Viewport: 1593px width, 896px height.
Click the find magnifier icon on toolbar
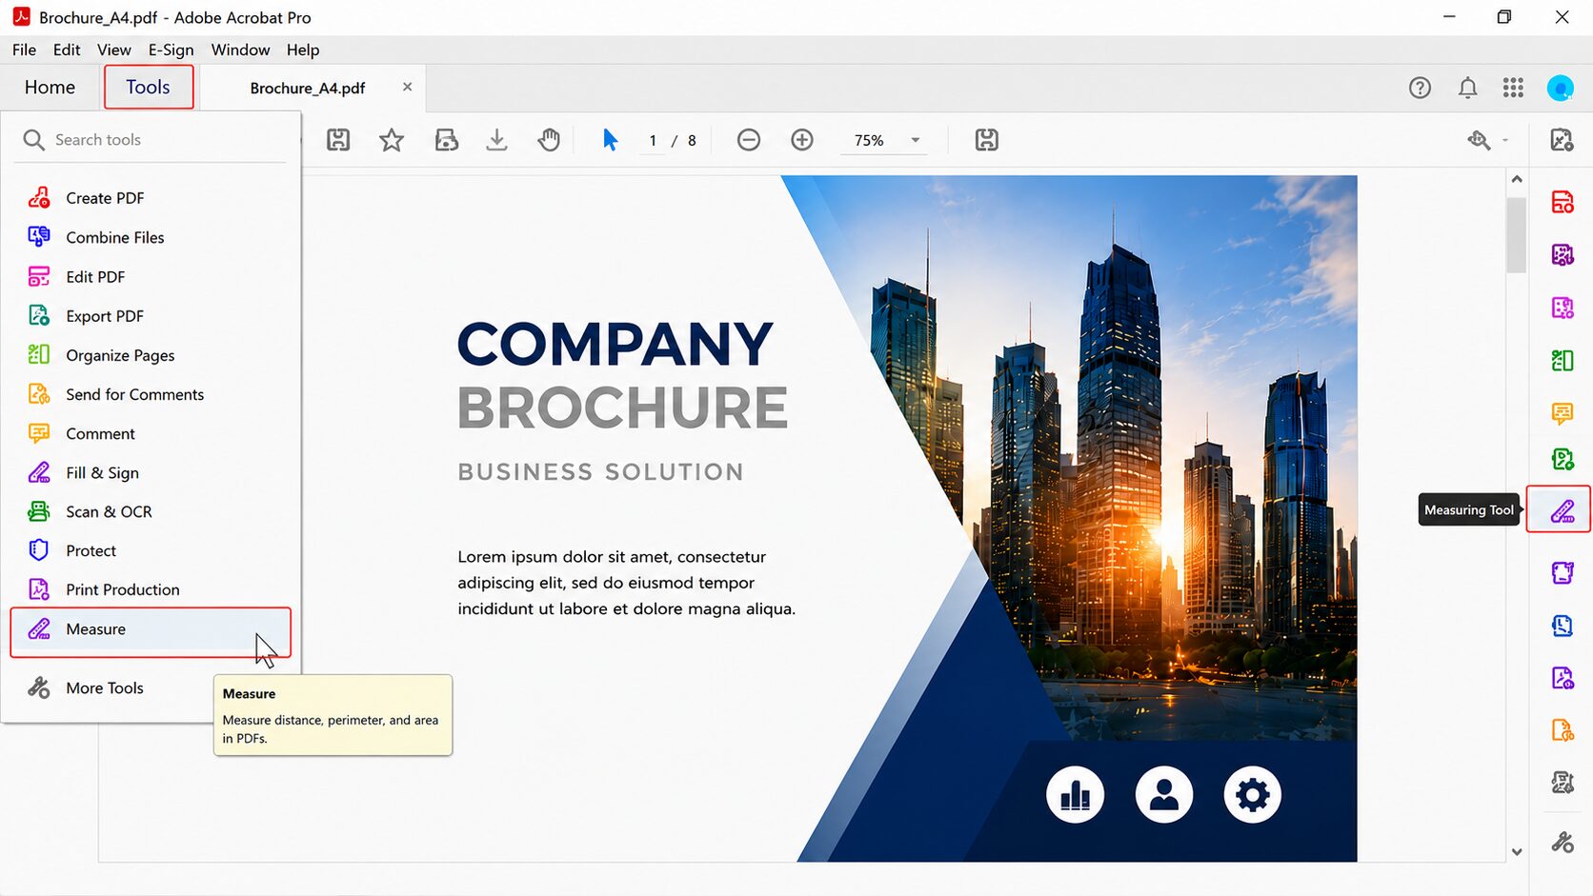tap(1479, 140)
